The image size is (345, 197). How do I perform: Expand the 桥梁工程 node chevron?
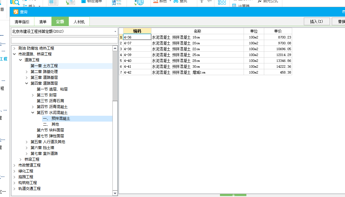(x=21, y=159)
